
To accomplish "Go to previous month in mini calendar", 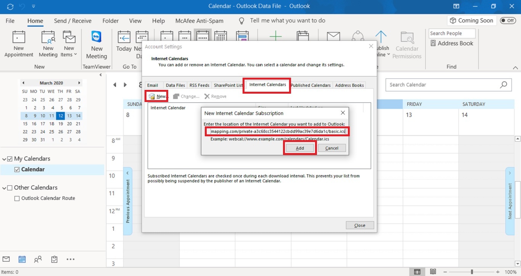I will pyautogui.click(x=23, y=83).
